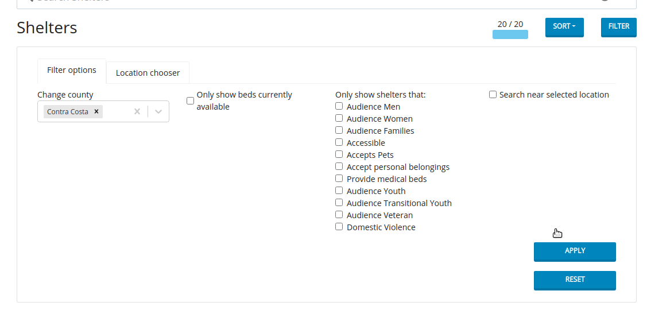Screen dimensions: 647x310
Task: Enable the Accessible filter checkbox
Action: (339, 142)
